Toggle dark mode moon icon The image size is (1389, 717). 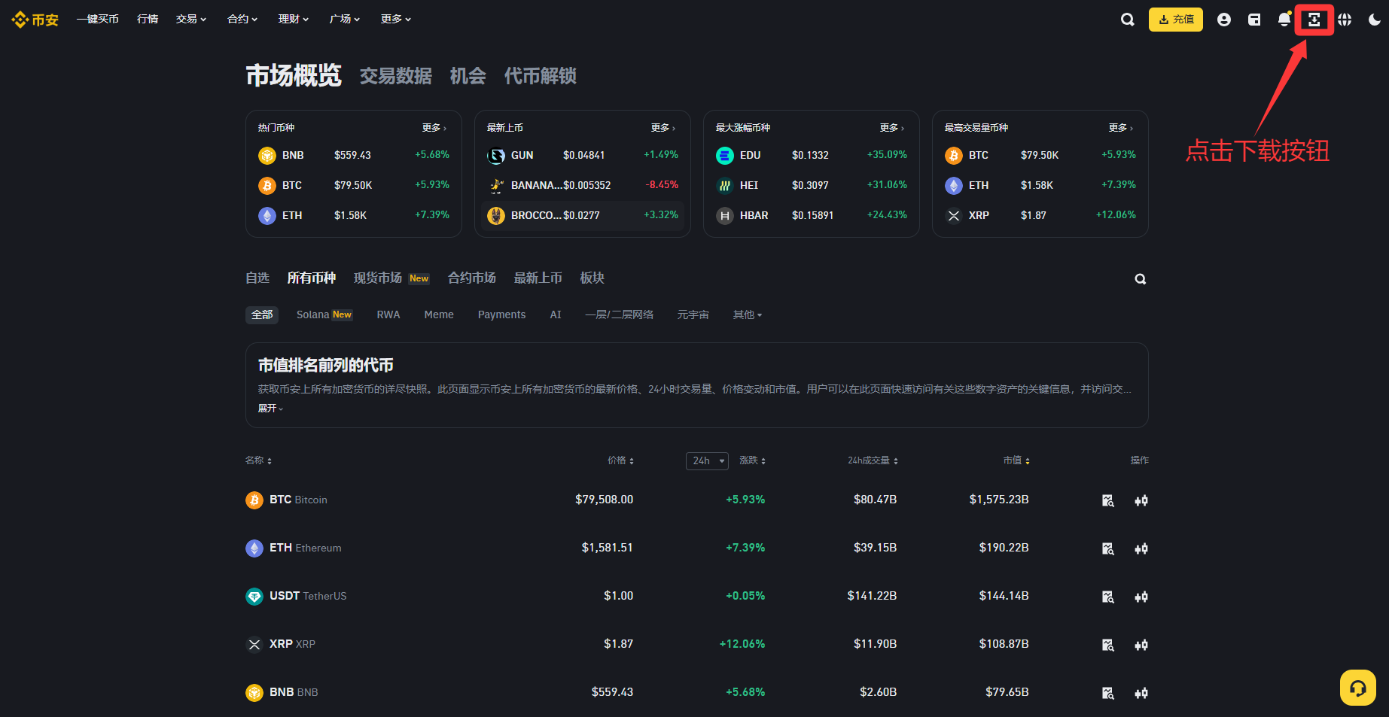[x=1375, y=20]
